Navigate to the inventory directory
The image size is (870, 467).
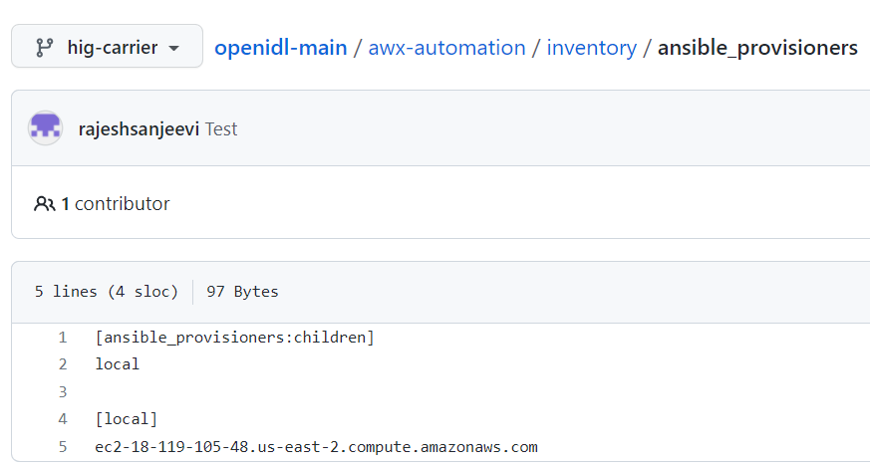click(x=592, y=48)
